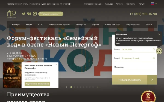The height and width of the screenshot is (102, 164).
Task: Click the add-us-to-contacts speech bubble
Action: [51, 14]
